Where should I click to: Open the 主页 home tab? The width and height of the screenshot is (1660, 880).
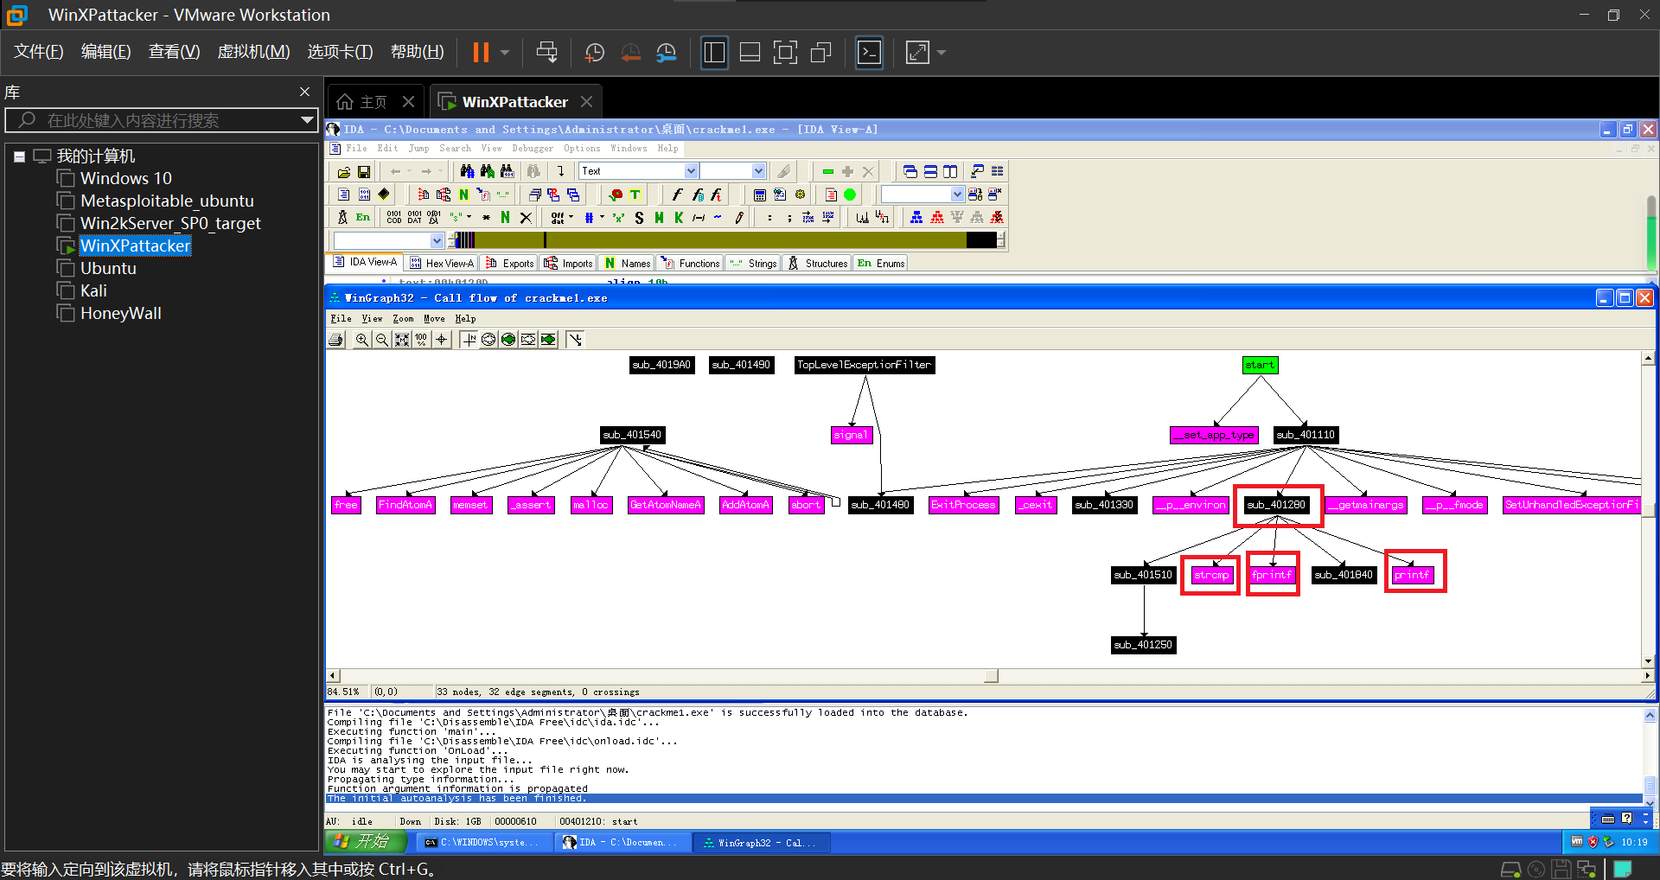click(373, 102)
